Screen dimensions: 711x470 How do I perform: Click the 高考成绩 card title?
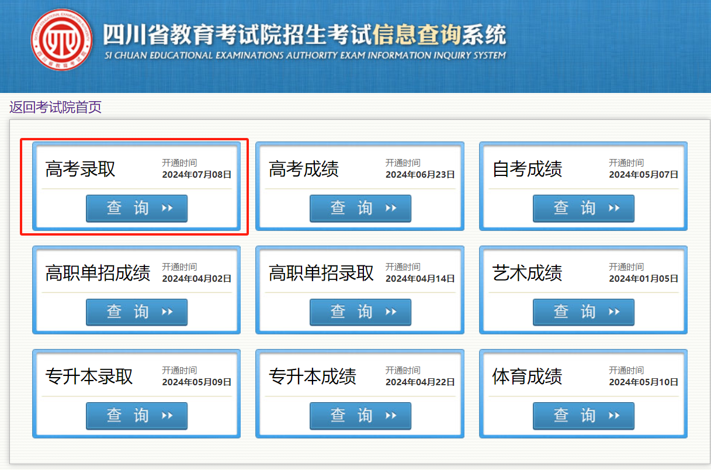click(304, 169)
